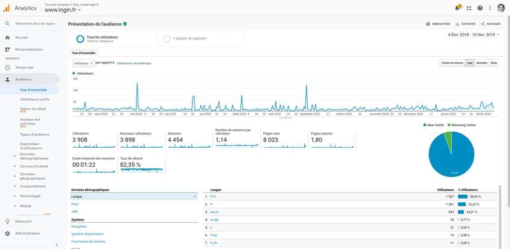510x249 pixels.
Task: Collapse the sidebar with the chevron
Action: tap(56, 245)
